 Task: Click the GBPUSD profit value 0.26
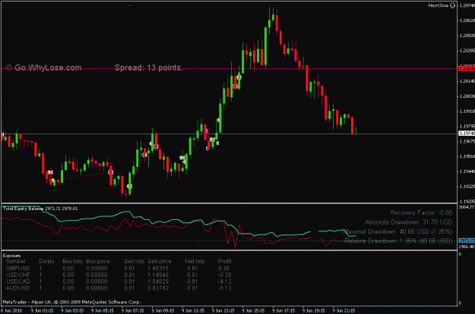tap(224, 268)
